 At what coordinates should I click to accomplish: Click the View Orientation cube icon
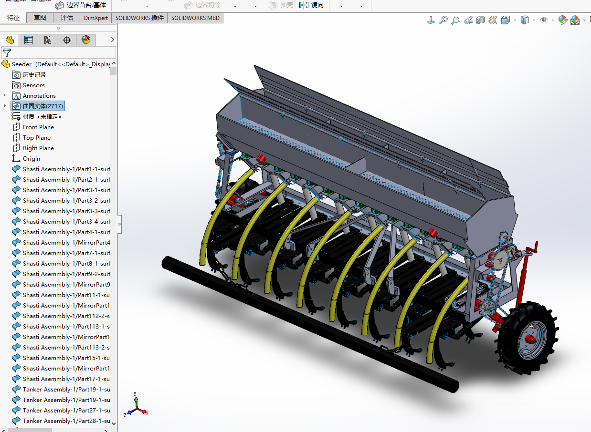point(505,20)
